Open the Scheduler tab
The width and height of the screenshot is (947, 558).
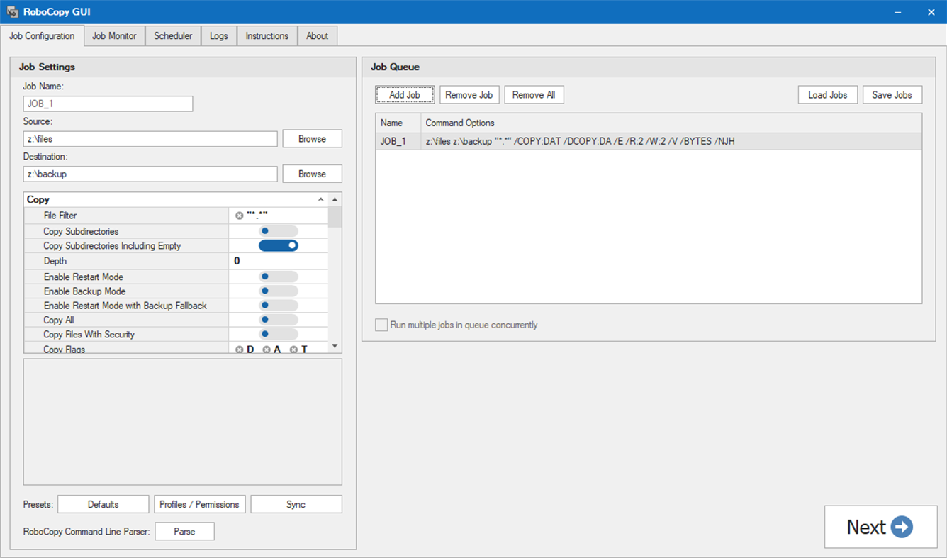(173, 35)
